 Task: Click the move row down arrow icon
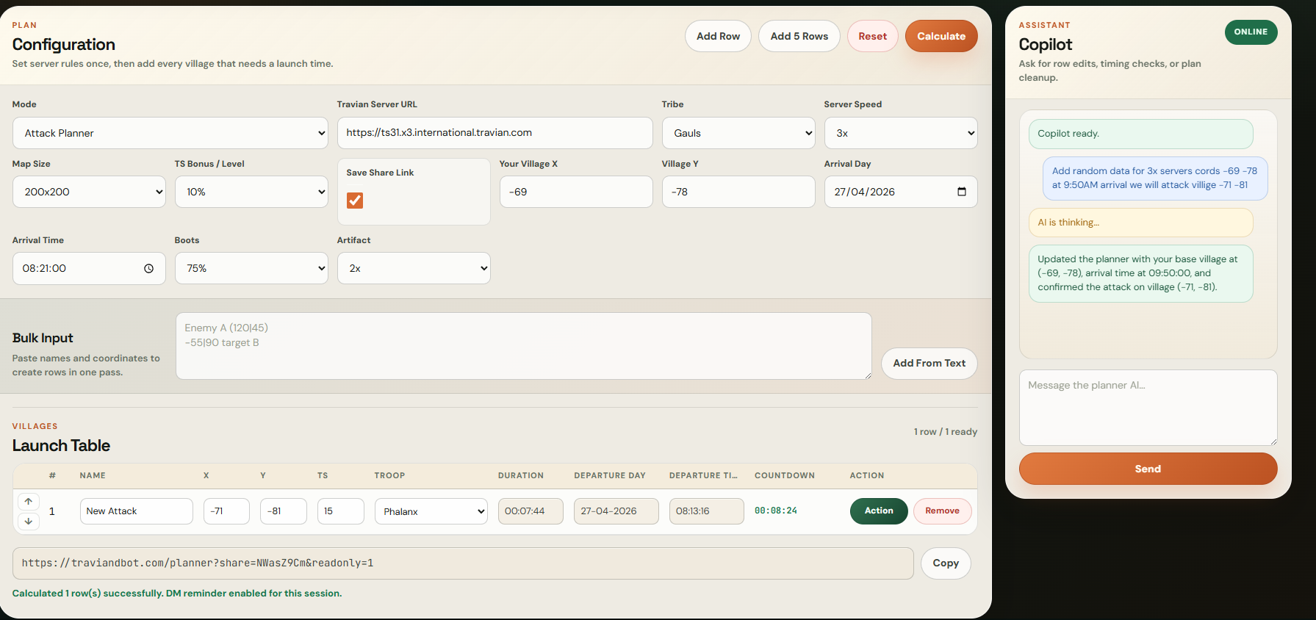28,521
